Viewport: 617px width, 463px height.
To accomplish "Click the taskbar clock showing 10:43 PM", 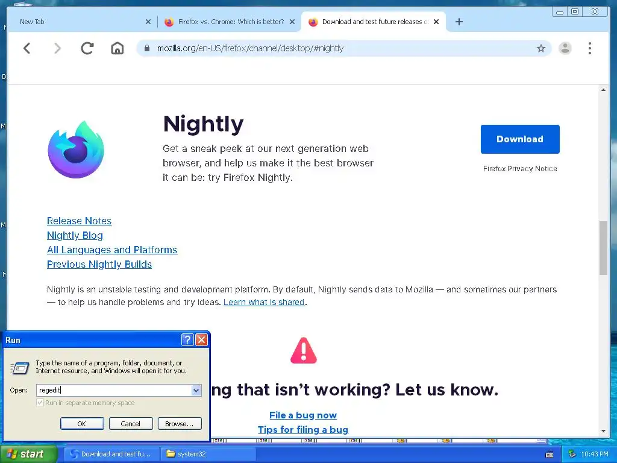I will coord(595,454).
